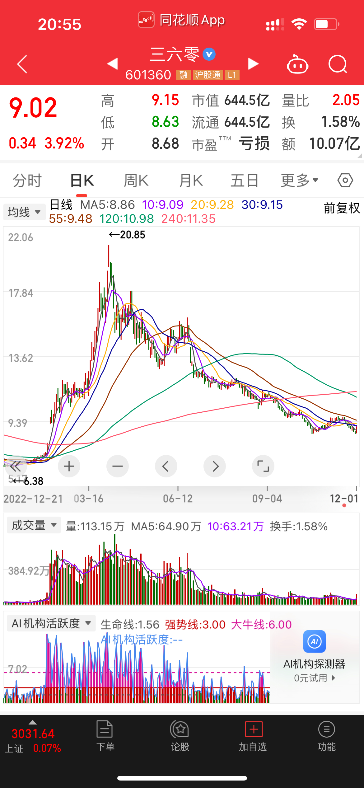This screenshot has height=788, width=364.
Task: Switch to the 月K tab
Action: [x=191, y=181]
